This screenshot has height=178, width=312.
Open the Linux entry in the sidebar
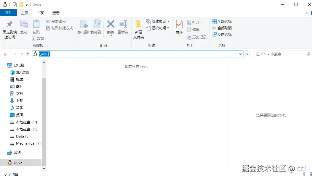point(18,162)
